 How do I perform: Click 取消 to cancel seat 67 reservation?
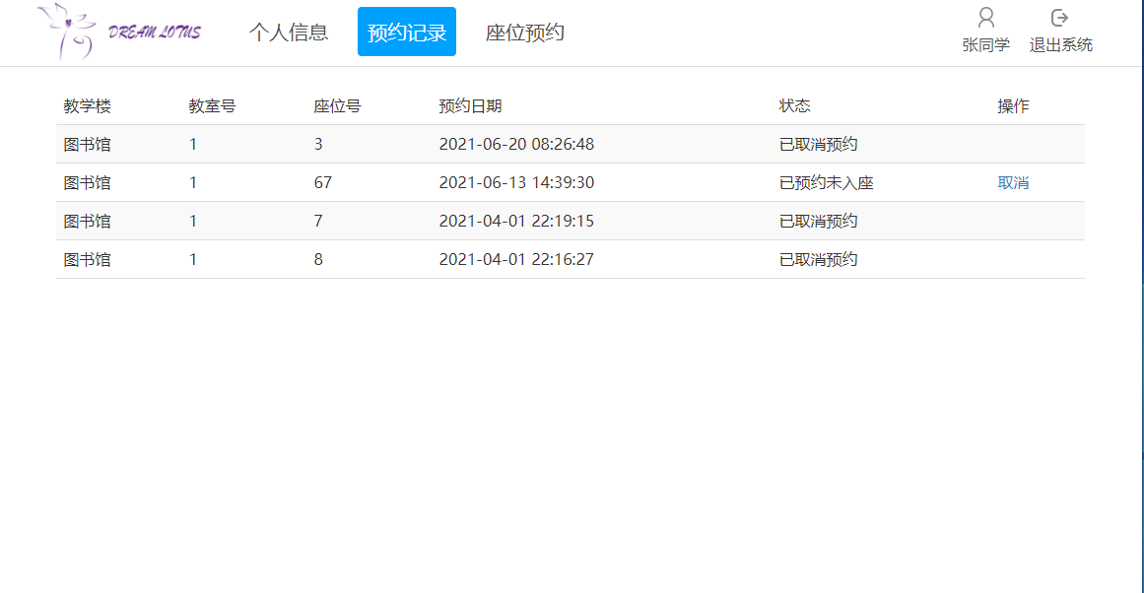point(1012,182)
